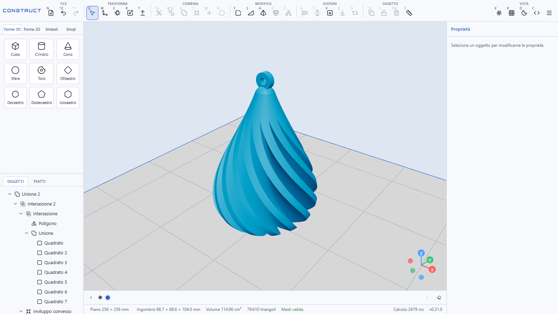Toggle the build plate grid display
The width and height of the screenshot is (558, 314).
click(x=512, y=13)
